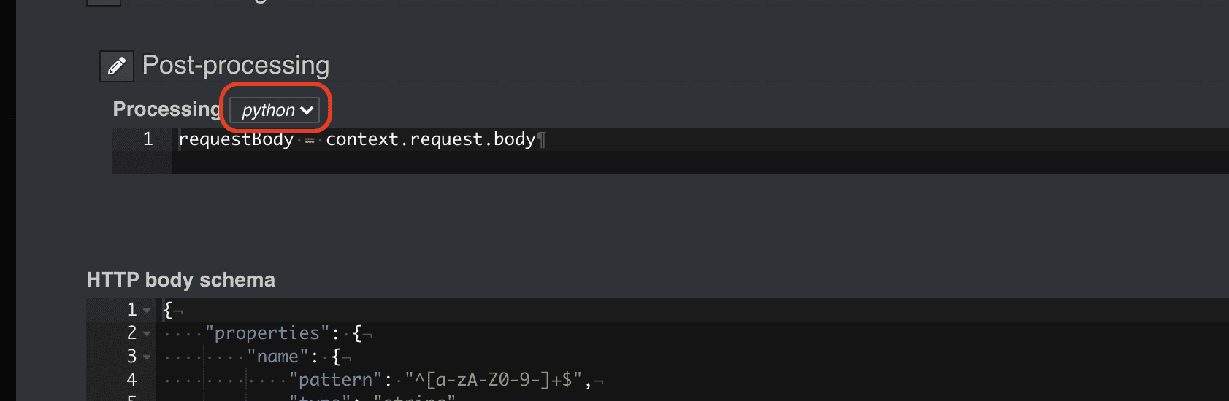Click the chevron arrow in python selector
The image size is (1229, 401).
point(307,110)
